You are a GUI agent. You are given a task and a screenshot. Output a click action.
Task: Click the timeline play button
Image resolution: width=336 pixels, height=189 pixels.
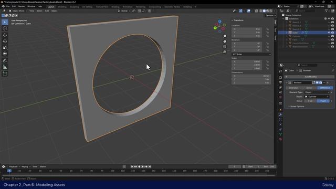click(142, 166)
